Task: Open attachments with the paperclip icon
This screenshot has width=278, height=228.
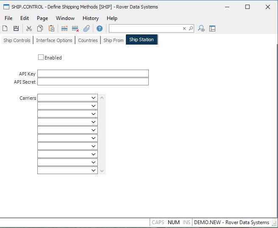Action: pos(86,28)
